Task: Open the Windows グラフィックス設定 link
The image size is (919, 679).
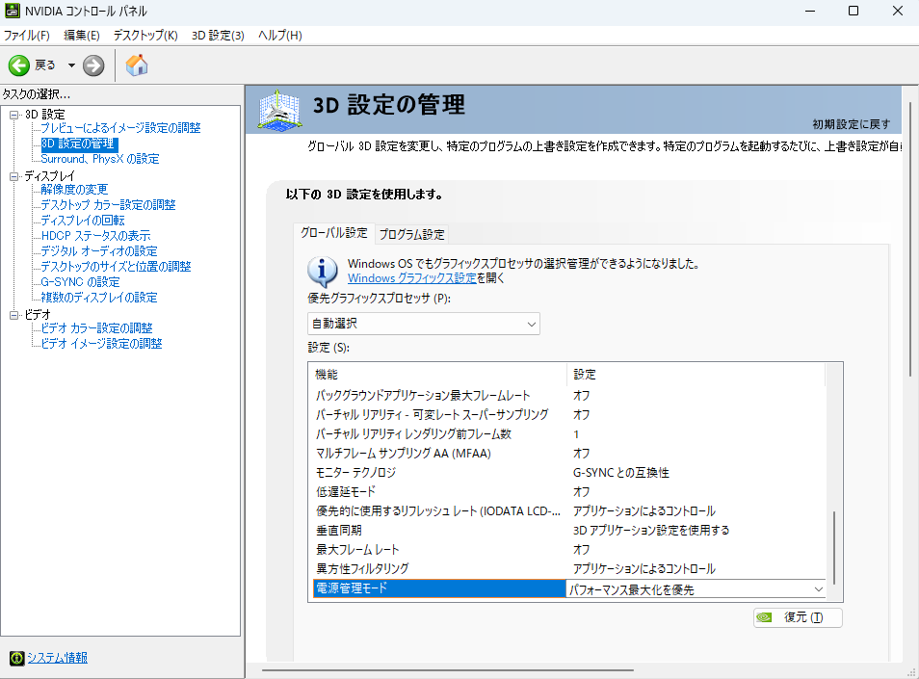Action: click(411, 278)
